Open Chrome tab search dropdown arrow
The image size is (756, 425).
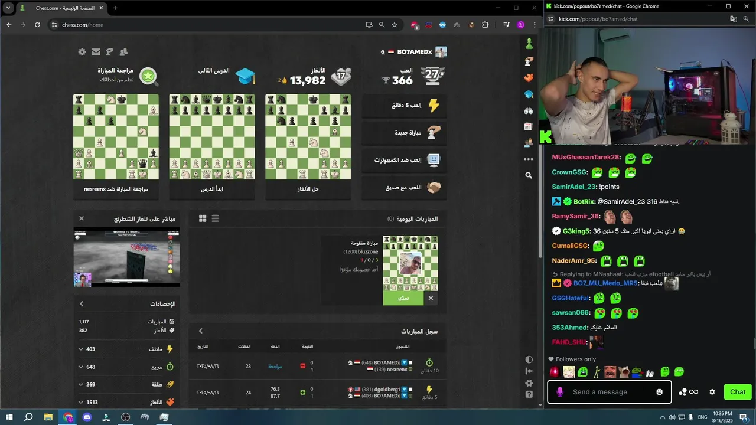[x=8, y=8]
